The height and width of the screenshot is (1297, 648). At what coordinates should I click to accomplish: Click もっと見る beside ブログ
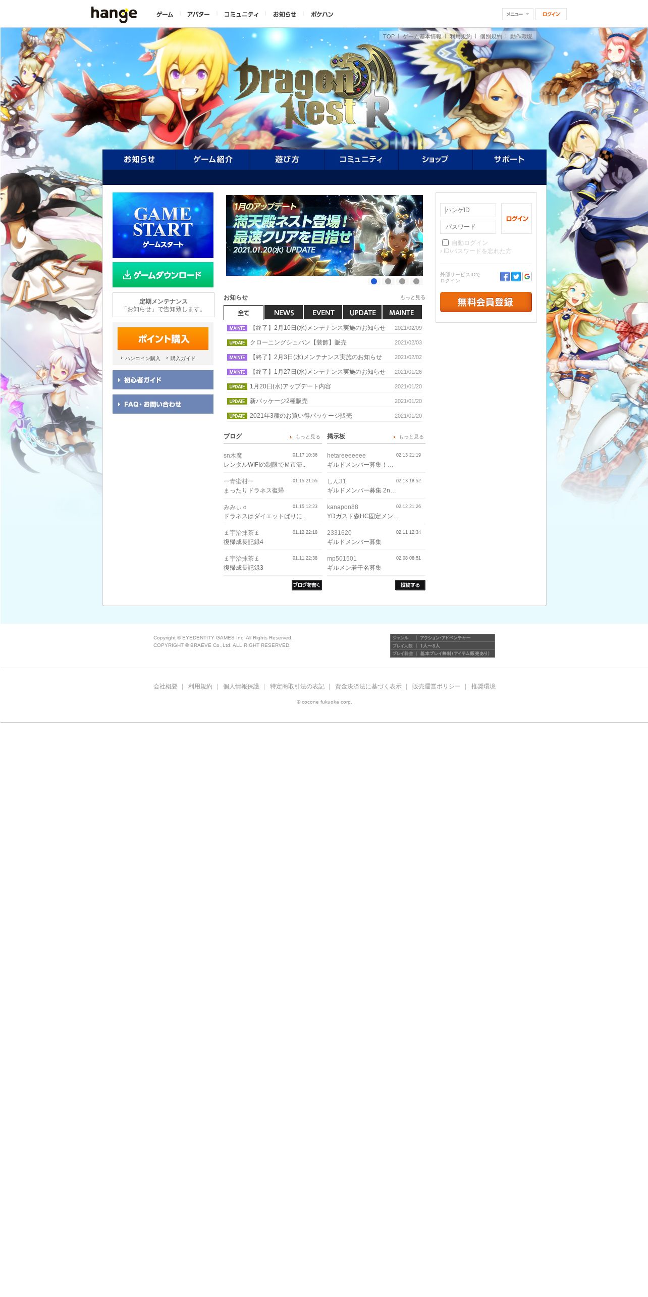pyautogui.click(x=307, y=437)
